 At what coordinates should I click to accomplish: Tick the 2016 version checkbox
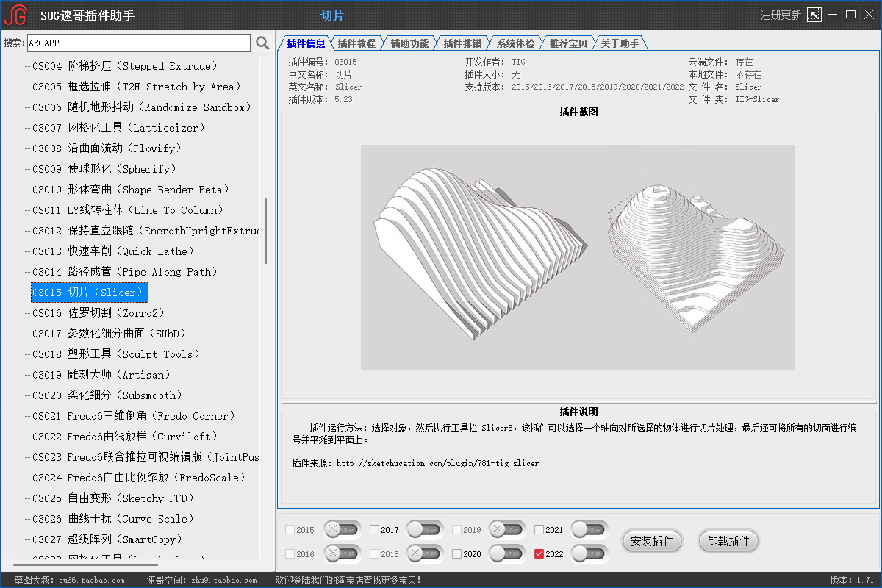point(290,554)
